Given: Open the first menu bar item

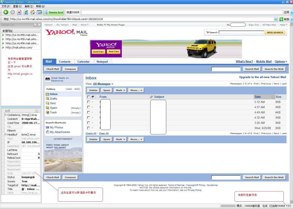Looking at the screenshot, I should [6, 6].
